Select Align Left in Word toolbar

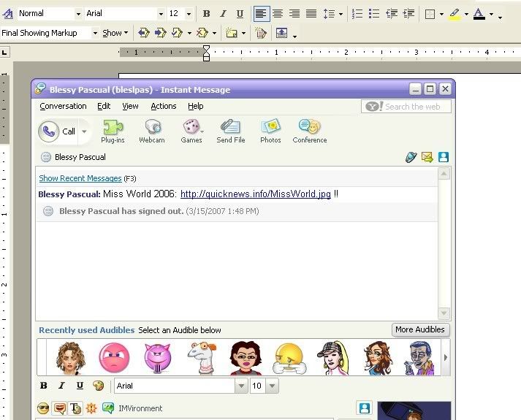[261, 14]
